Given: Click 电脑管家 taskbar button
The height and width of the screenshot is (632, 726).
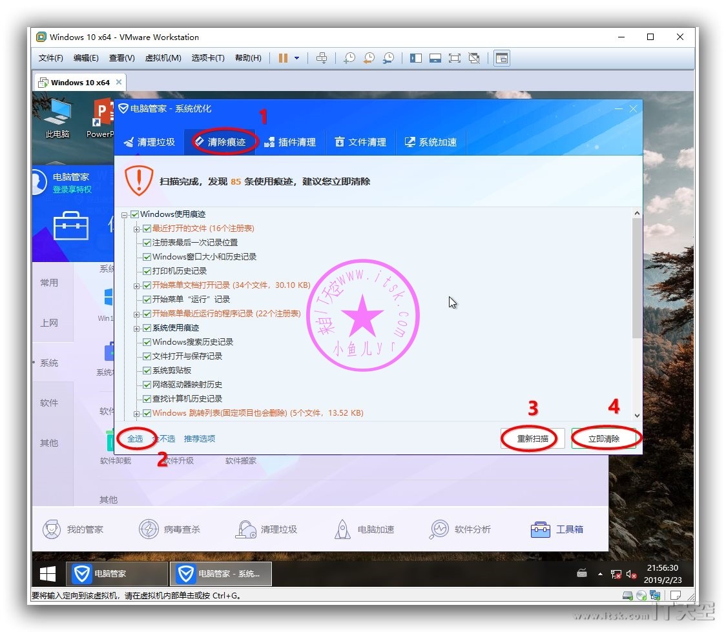Looking at the screenshot, I should point(116,574).
